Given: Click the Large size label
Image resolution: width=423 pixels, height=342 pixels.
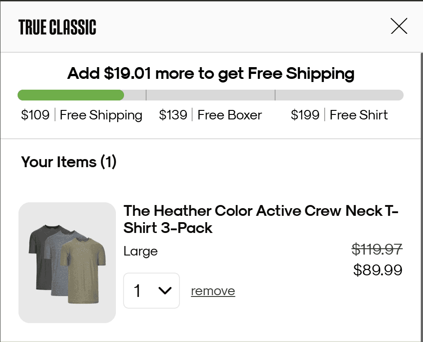Looking at the screenshot, I should click(140, 251).
